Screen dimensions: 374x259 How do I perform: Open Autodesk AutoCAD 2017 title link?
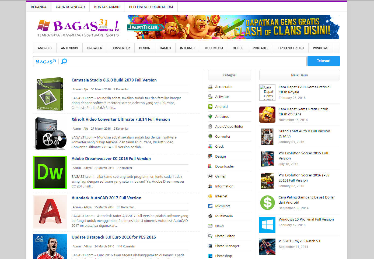(106, 198)
